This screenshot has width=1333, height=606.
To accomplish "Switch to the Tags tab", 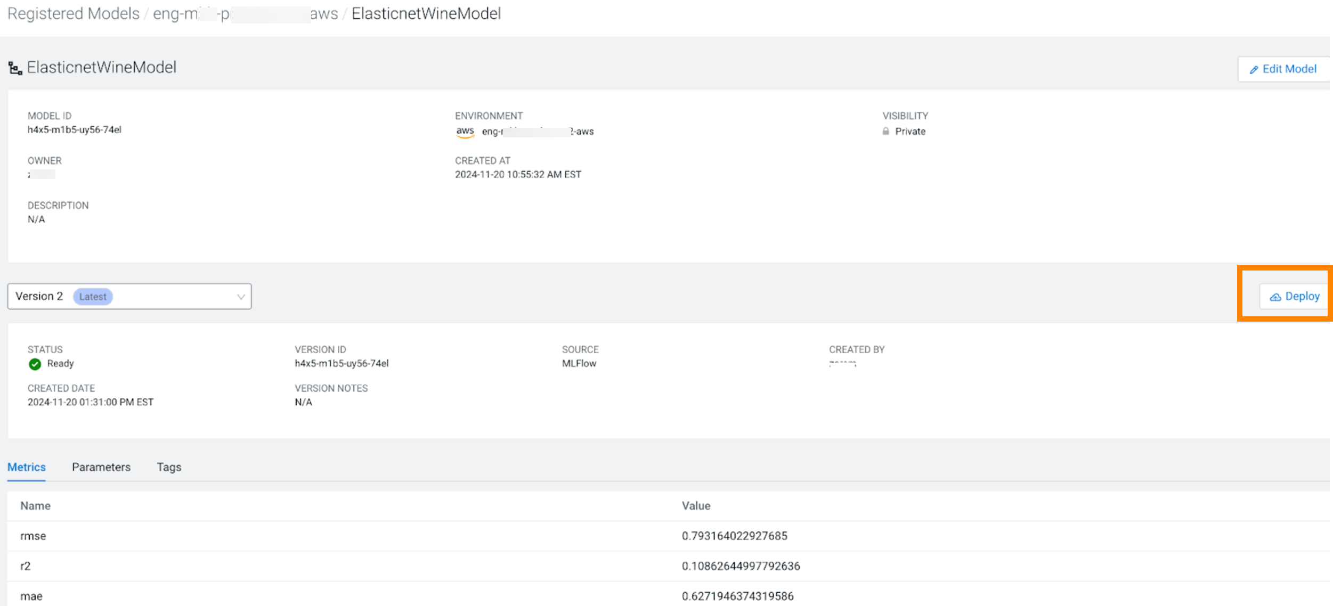I will point(169,467).
